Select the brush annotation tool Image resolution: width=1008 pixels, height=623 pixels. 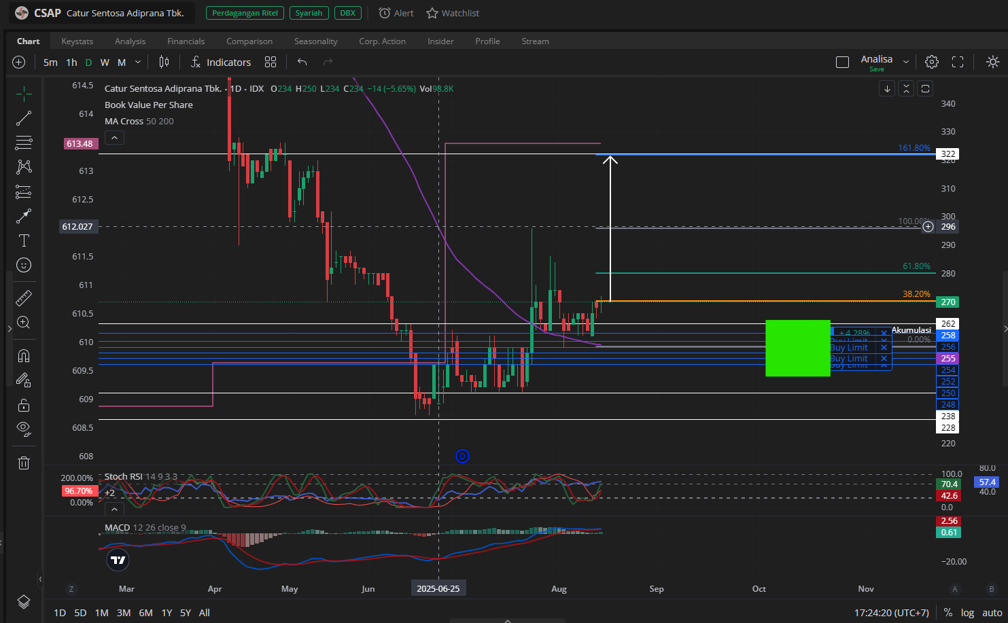tap(24, 216)
